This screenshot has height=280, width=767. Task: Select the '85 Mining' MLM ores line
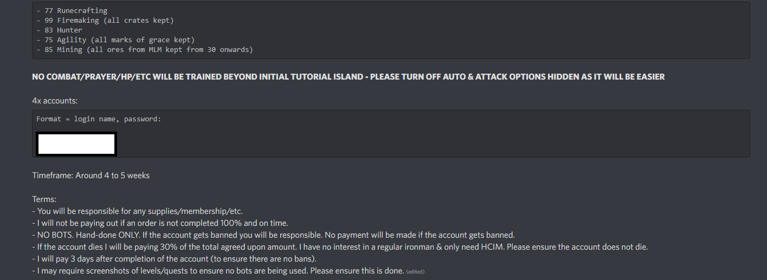pyautogui.click(x=145, y=49)
